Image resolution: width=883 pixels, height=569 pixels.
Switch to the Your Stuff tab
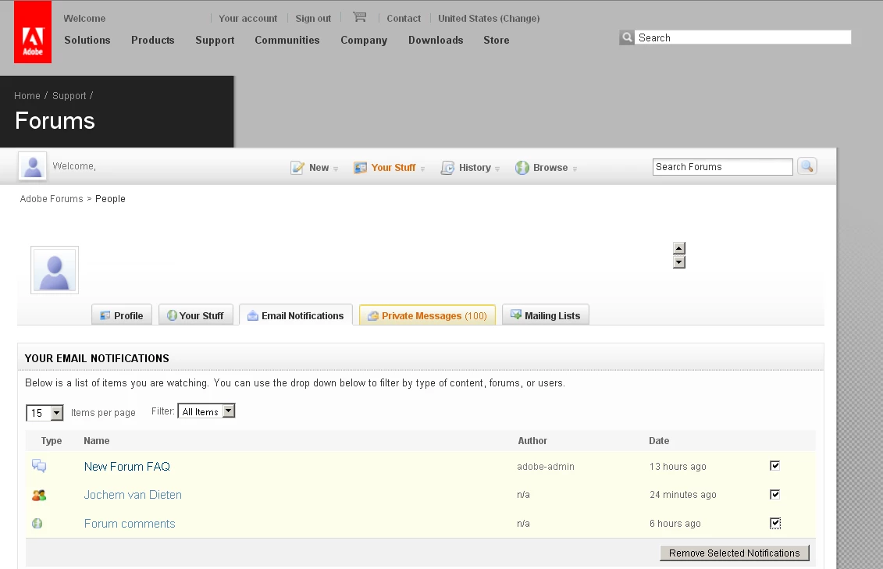(x=195, y=315)
